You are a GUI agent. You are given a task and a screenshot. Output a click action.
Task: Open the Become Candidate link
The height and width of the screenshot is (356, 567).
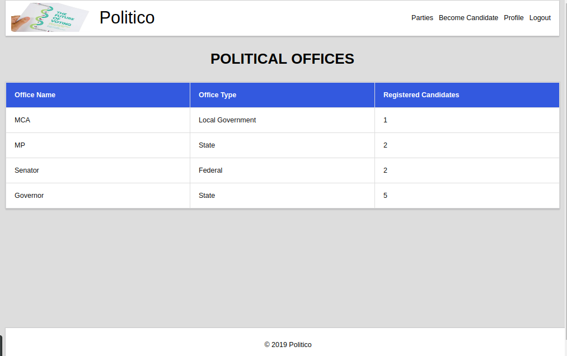click(468, 18)
